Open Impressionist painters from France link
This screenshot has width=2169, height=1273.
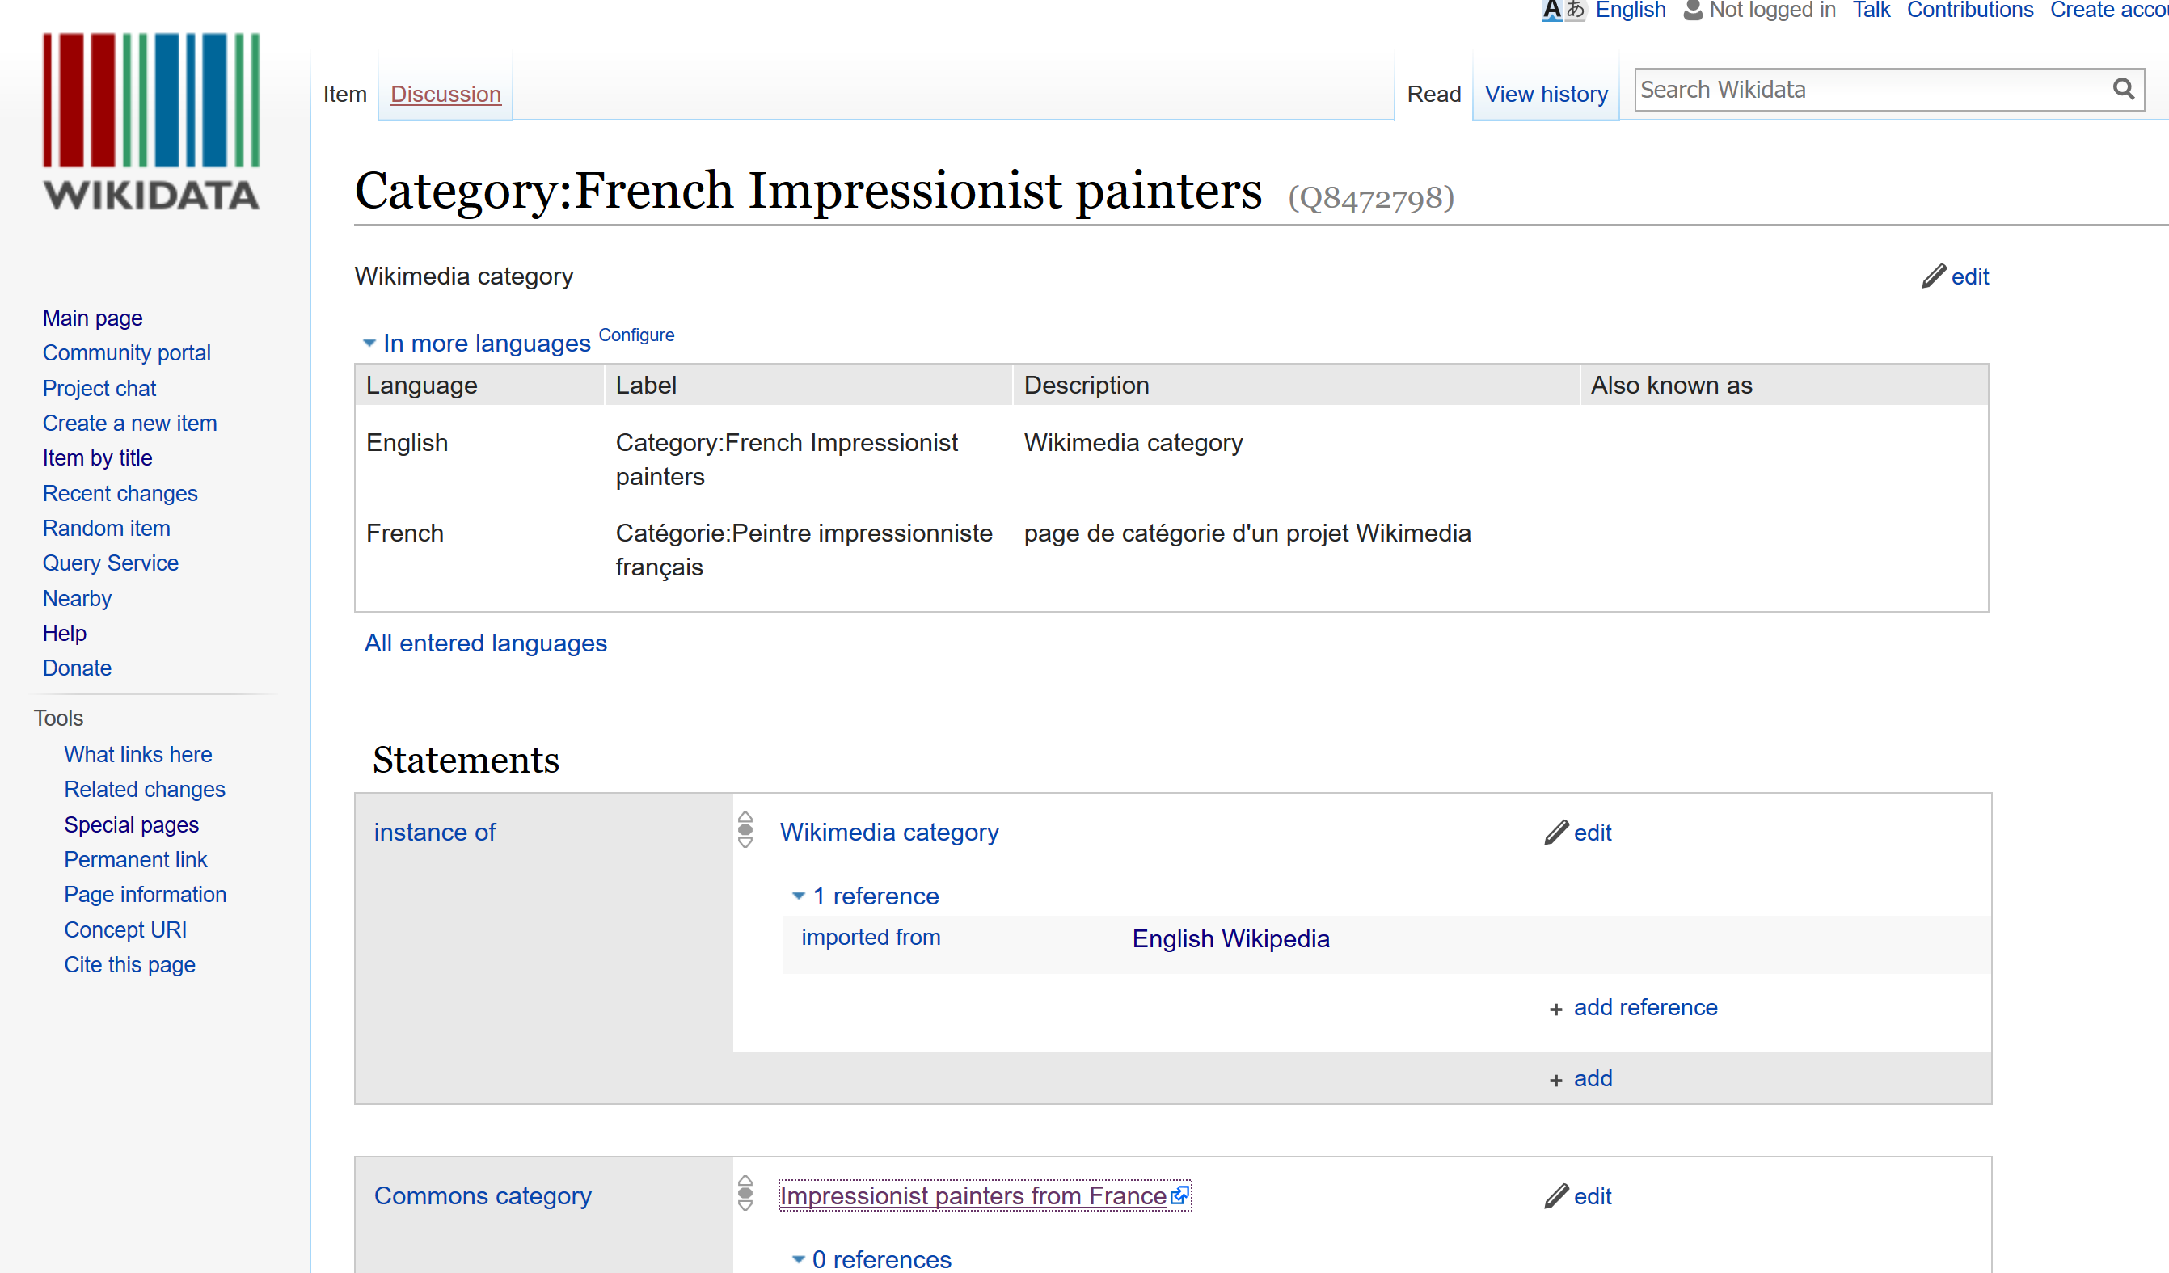973,1195
